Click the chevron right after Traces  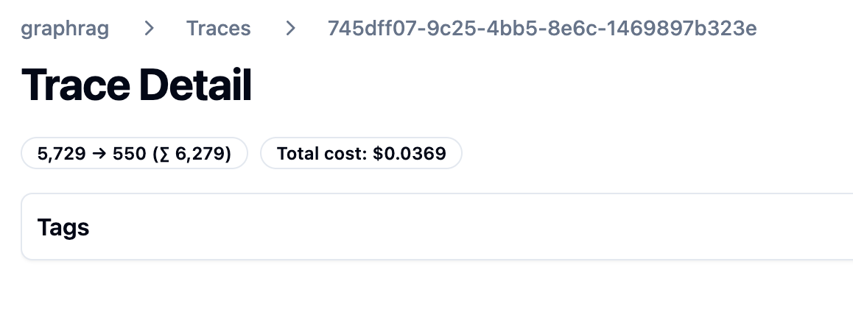291,29
